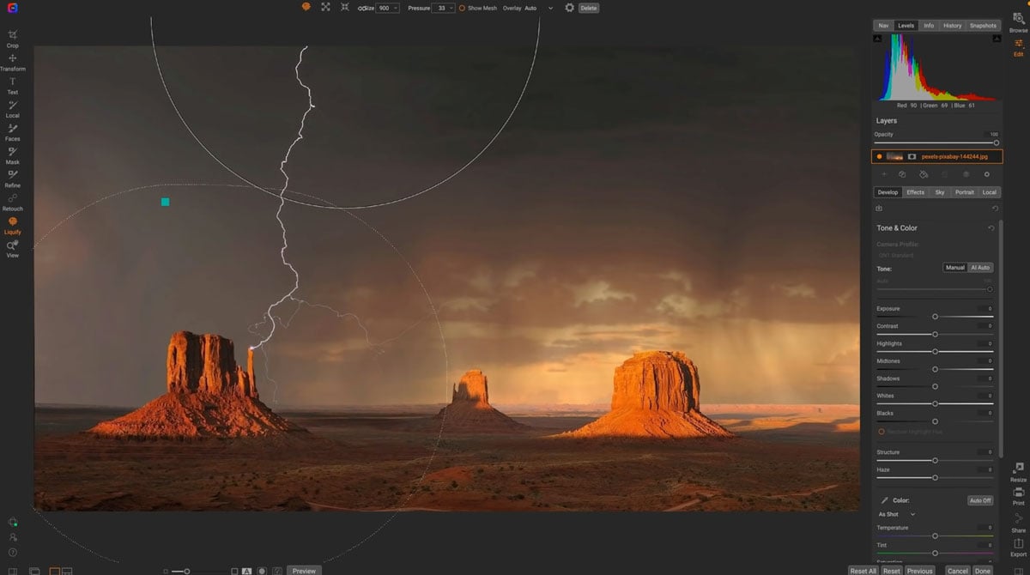1030x575 pixels.
Task: Adjust the Exposure slider
Action: tap(935, 317)
